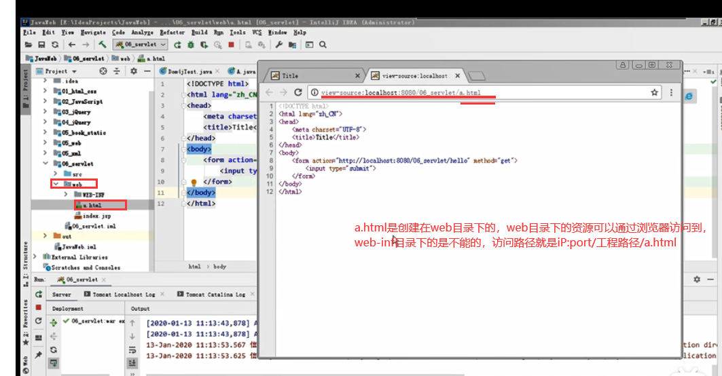Image resolution: width=722 pixels, height=376 pixels.
Task: Open a new browser tab
Action: coord(477,75)
